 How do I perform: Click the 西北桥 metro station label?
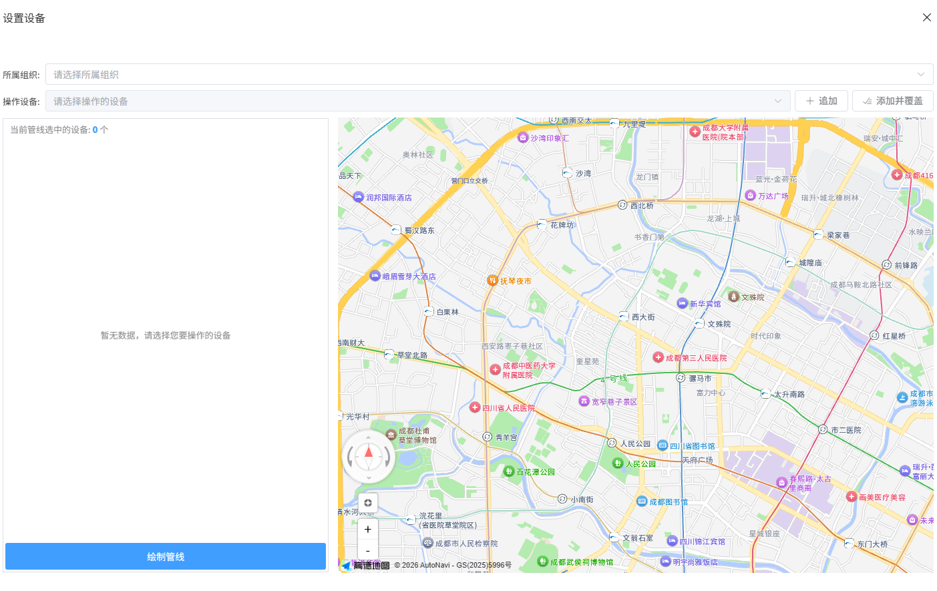642,206
